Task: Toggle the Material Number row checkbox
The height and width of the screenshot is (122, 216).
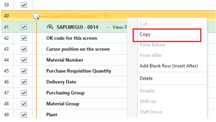Action: (x=24, y=60)
